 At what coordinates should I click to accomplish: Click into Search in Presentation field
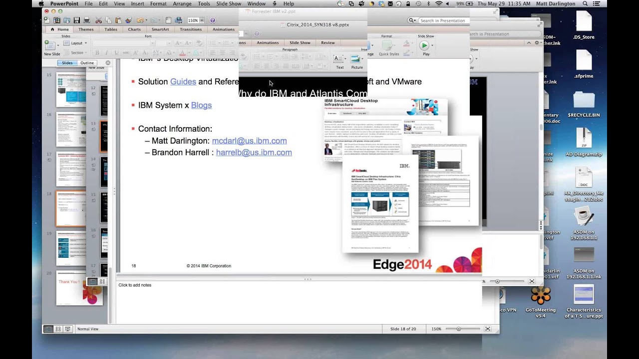pos(443,20)
